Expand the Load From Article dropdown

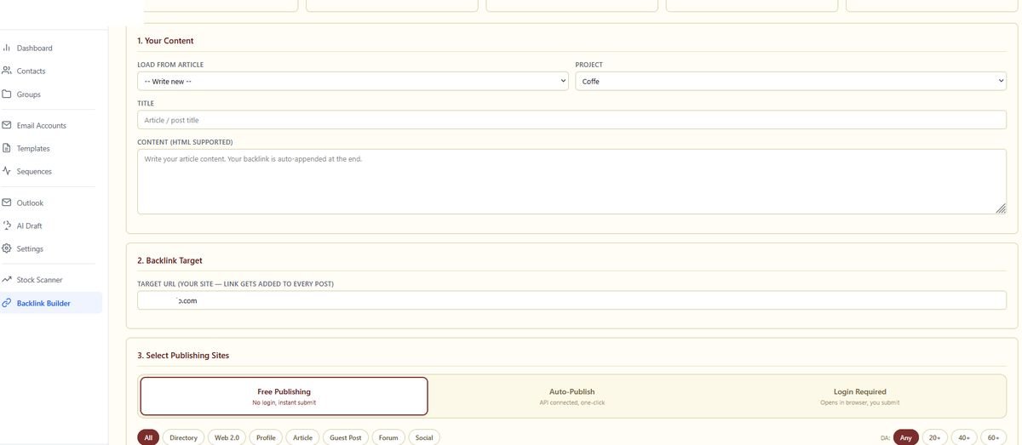(353, 81)
